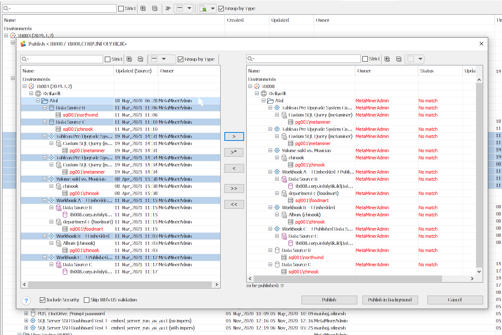502x335 pixels.
Task: Click Default site globe icon in left pane
Action: 38,93
